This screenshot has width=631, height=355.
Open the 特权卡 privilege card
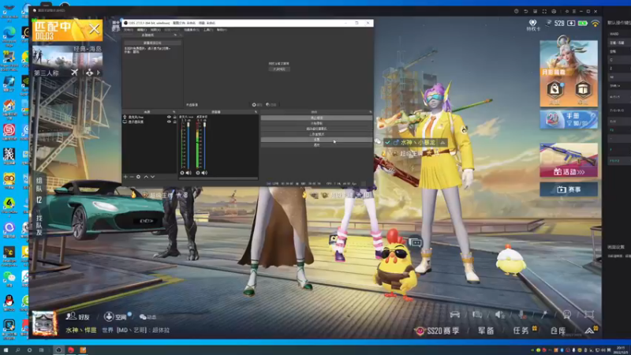pyautogui.click(x=533, y=25)
